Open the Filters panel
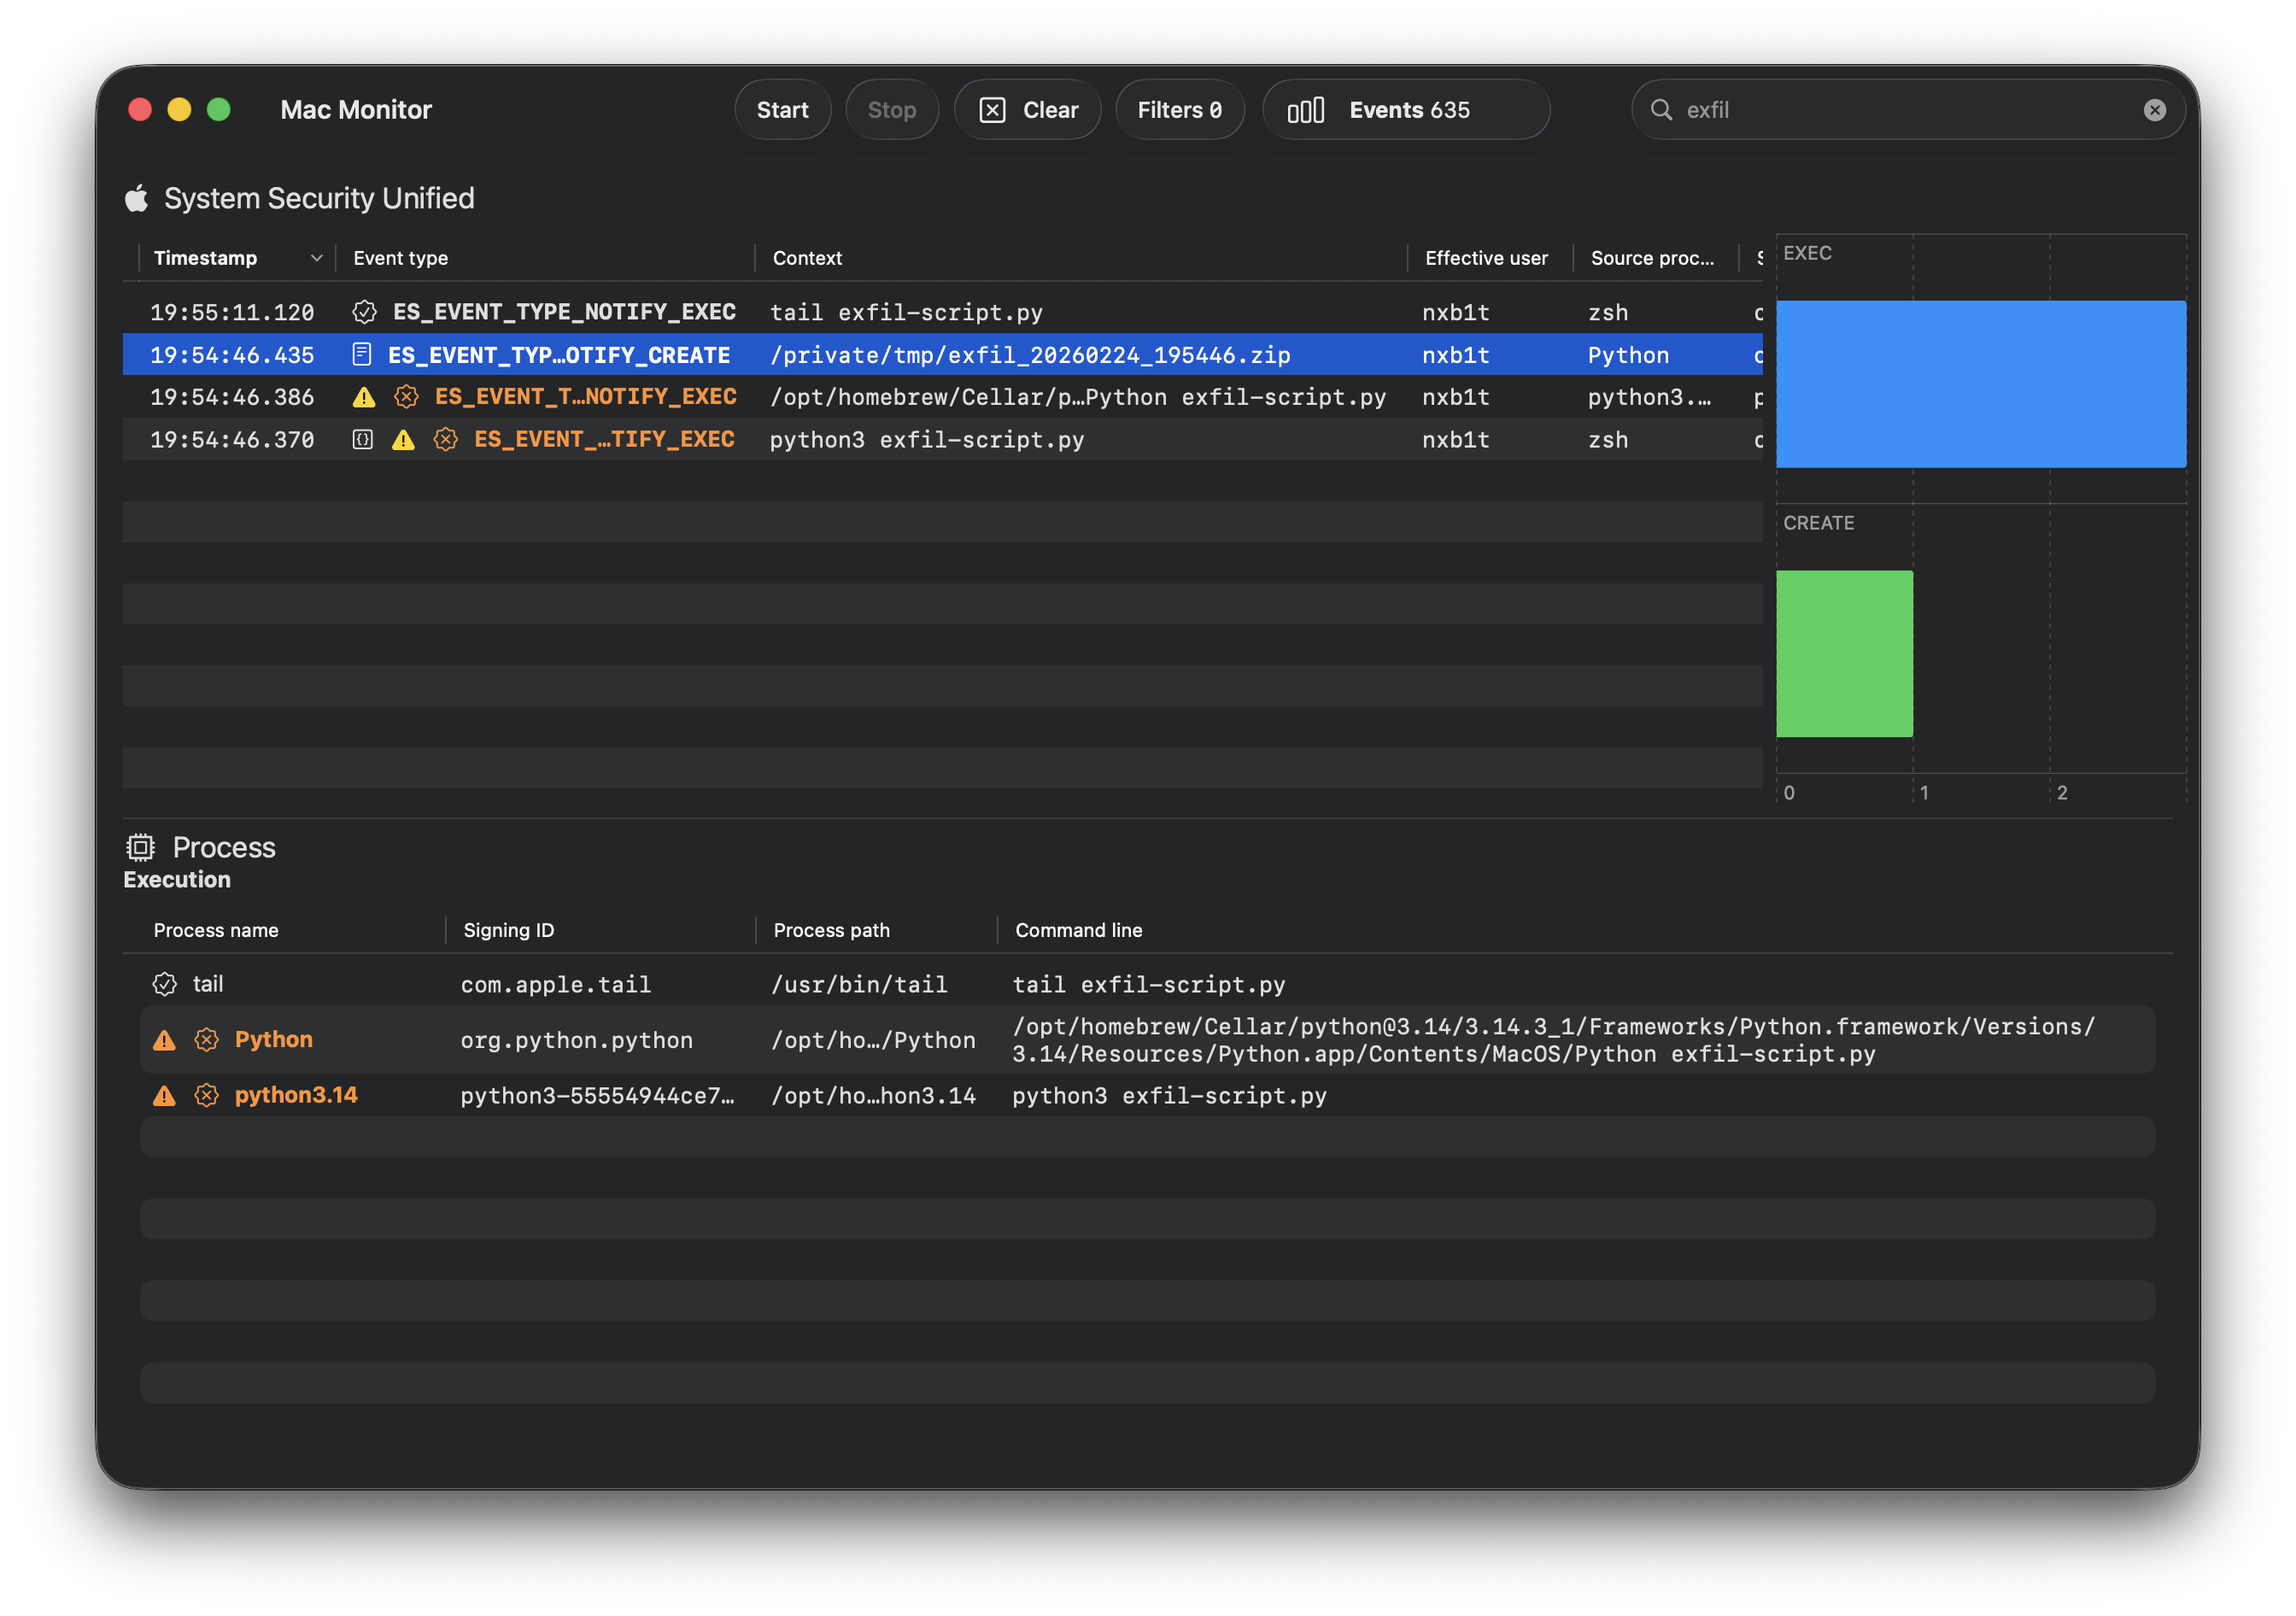The height and width of the screenshot is (1616, 2296). click(x=1180, y=110)
